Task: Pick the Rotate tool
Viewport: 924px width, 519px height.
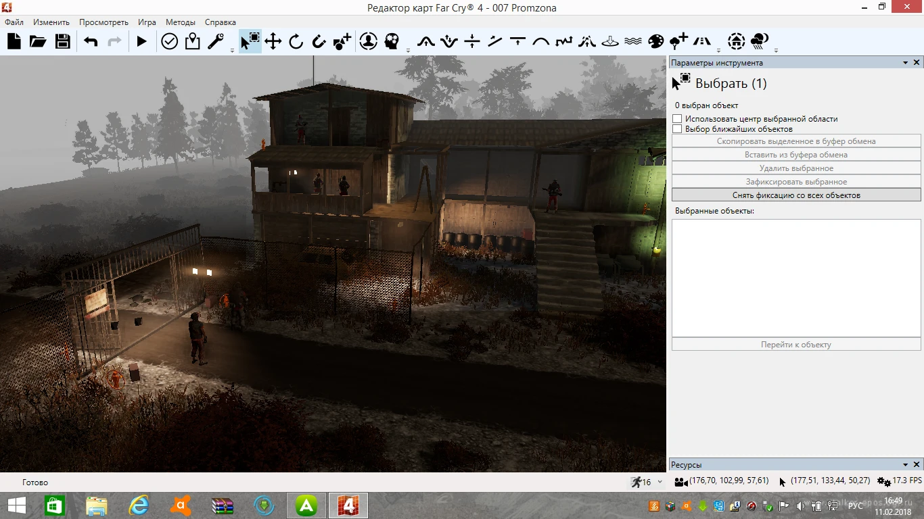Action: coord(296,42)
